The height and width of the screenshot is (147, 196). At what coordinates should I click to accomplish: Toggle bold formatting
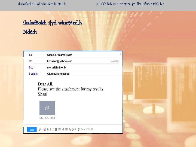click(51, 129)
